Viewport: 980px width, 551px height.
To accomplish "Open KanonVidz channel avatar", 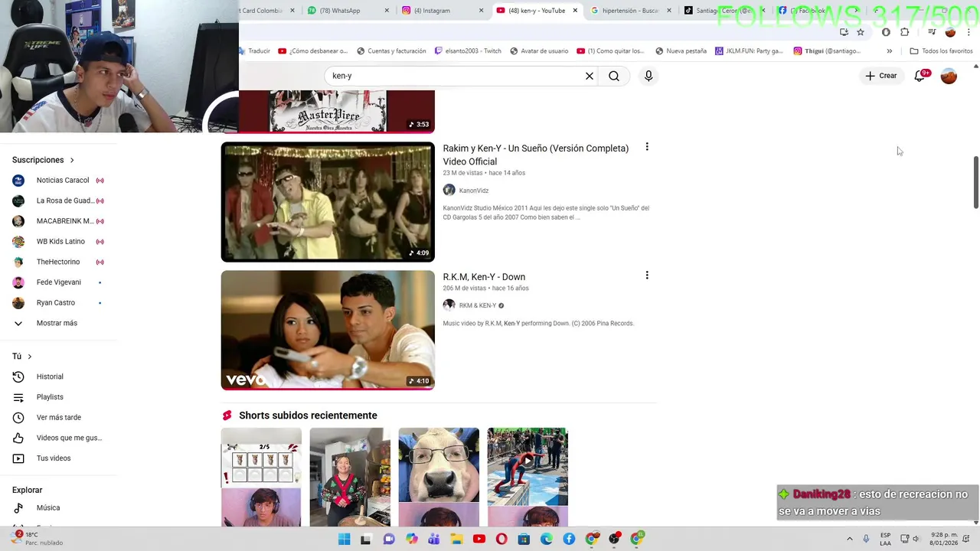I will point(449,191).
